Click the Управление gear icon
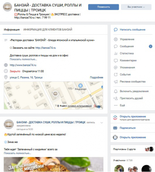This screenshot has height=172, width=155. pos(116,39)
